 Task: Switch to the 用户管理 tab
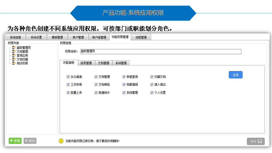click(x=78, y=37)
